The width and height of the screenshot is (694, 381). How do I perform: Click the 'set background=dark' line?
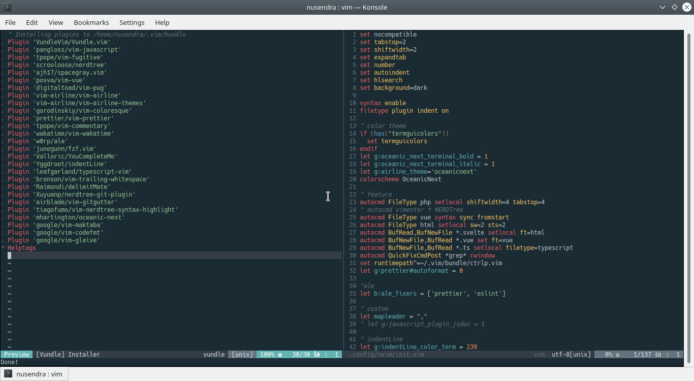[394, 88]
